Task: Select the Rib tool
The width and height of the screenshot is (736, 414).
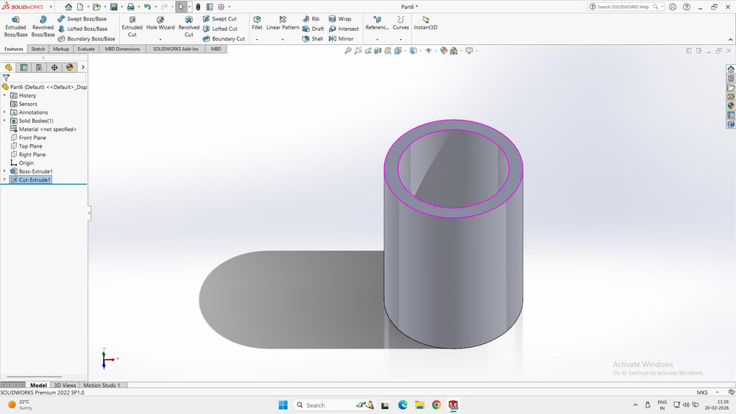Action: (311, 19)
